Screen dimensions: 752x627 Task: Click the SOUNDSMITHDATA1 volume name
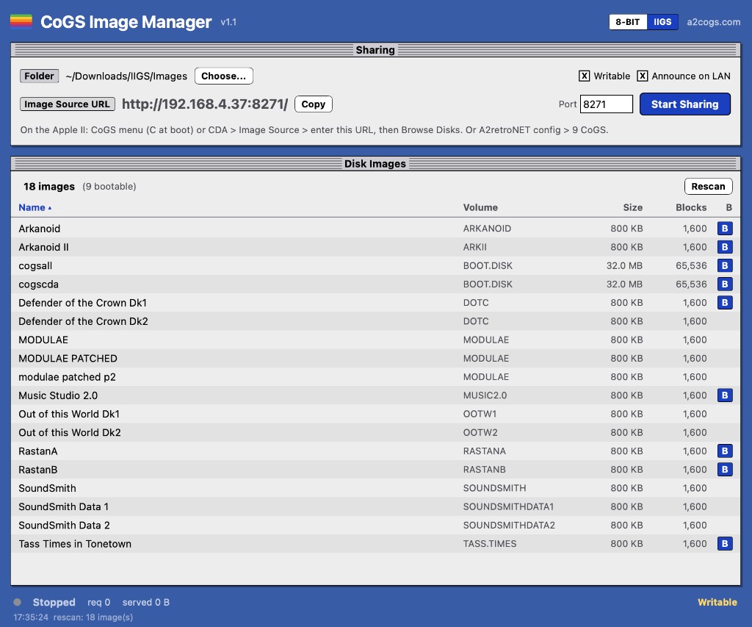[508, 507]
